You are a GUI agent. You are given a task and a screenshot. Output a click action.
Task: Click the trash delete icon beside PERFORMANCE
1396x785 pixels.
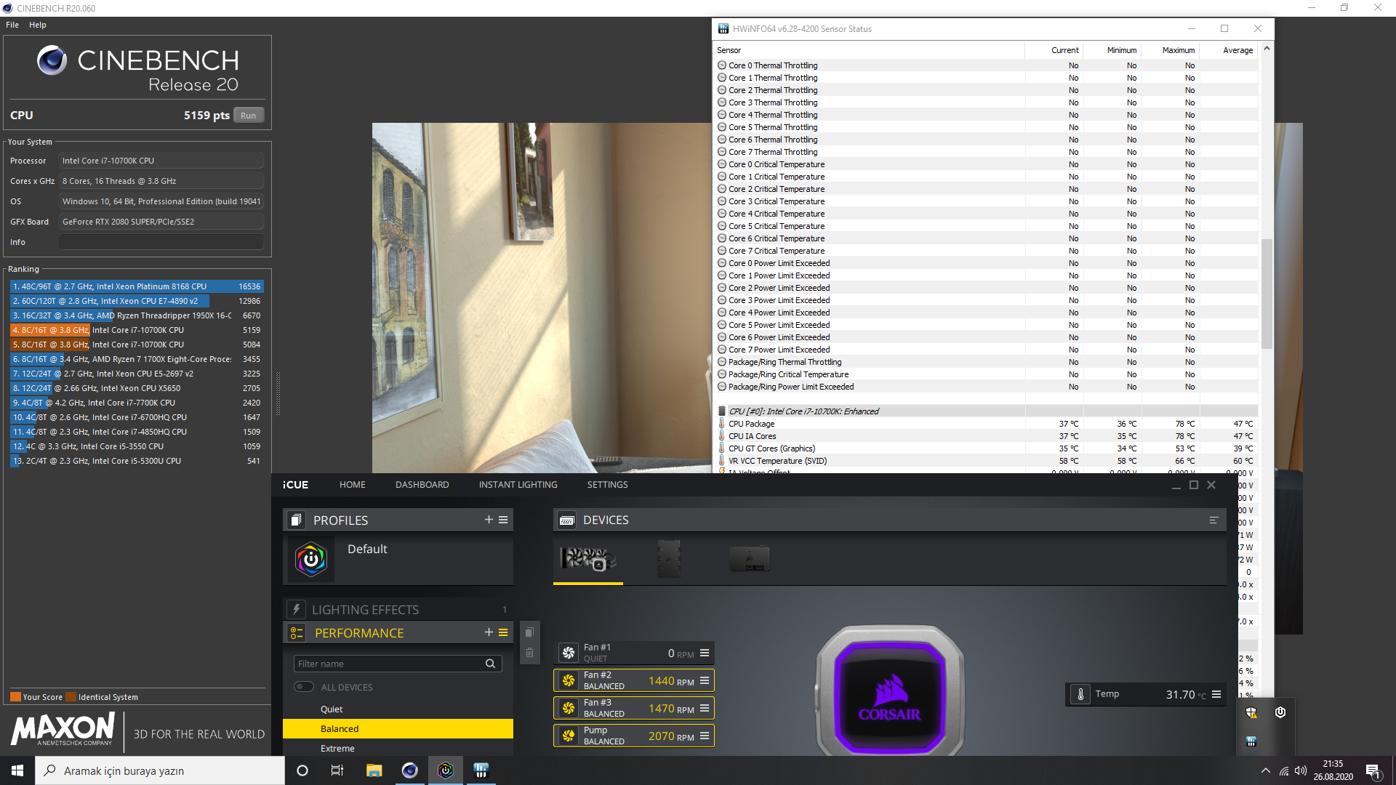point(529,653)
